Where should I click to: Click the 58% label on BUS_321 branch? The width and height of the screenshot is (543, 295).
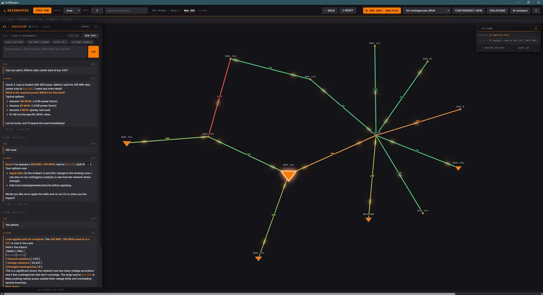coord(167,138)
